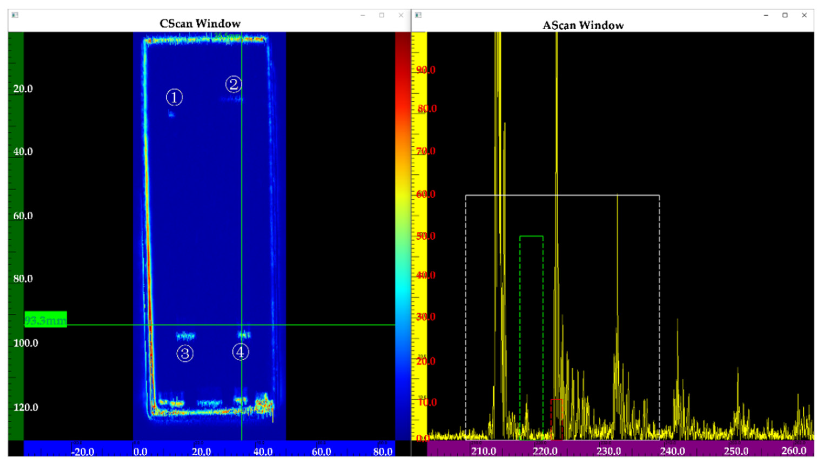The width and height of the screenshot is (821, 465).
Task: Click the 120.0 label on CScan vertical axis
Action: [26, 407]
